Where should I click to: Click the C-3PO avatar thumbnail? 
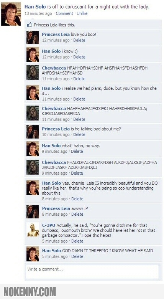[33, 230]
